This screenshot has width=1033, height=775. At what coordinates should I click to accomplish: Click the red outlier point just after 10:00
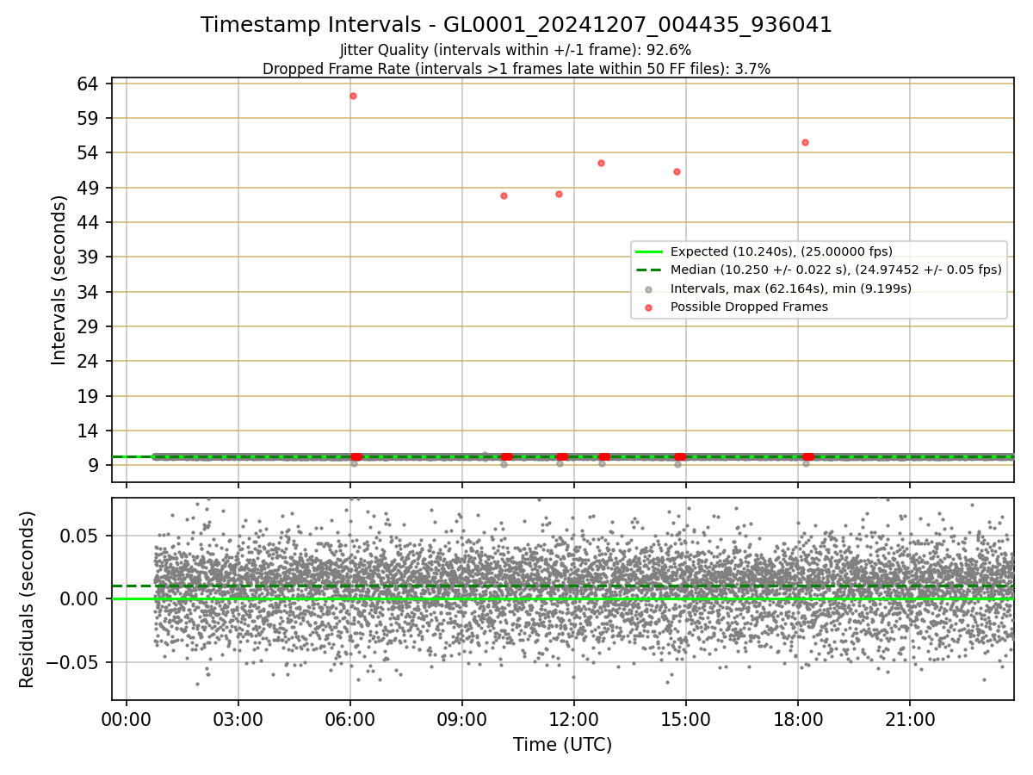(x=504, y=195)
